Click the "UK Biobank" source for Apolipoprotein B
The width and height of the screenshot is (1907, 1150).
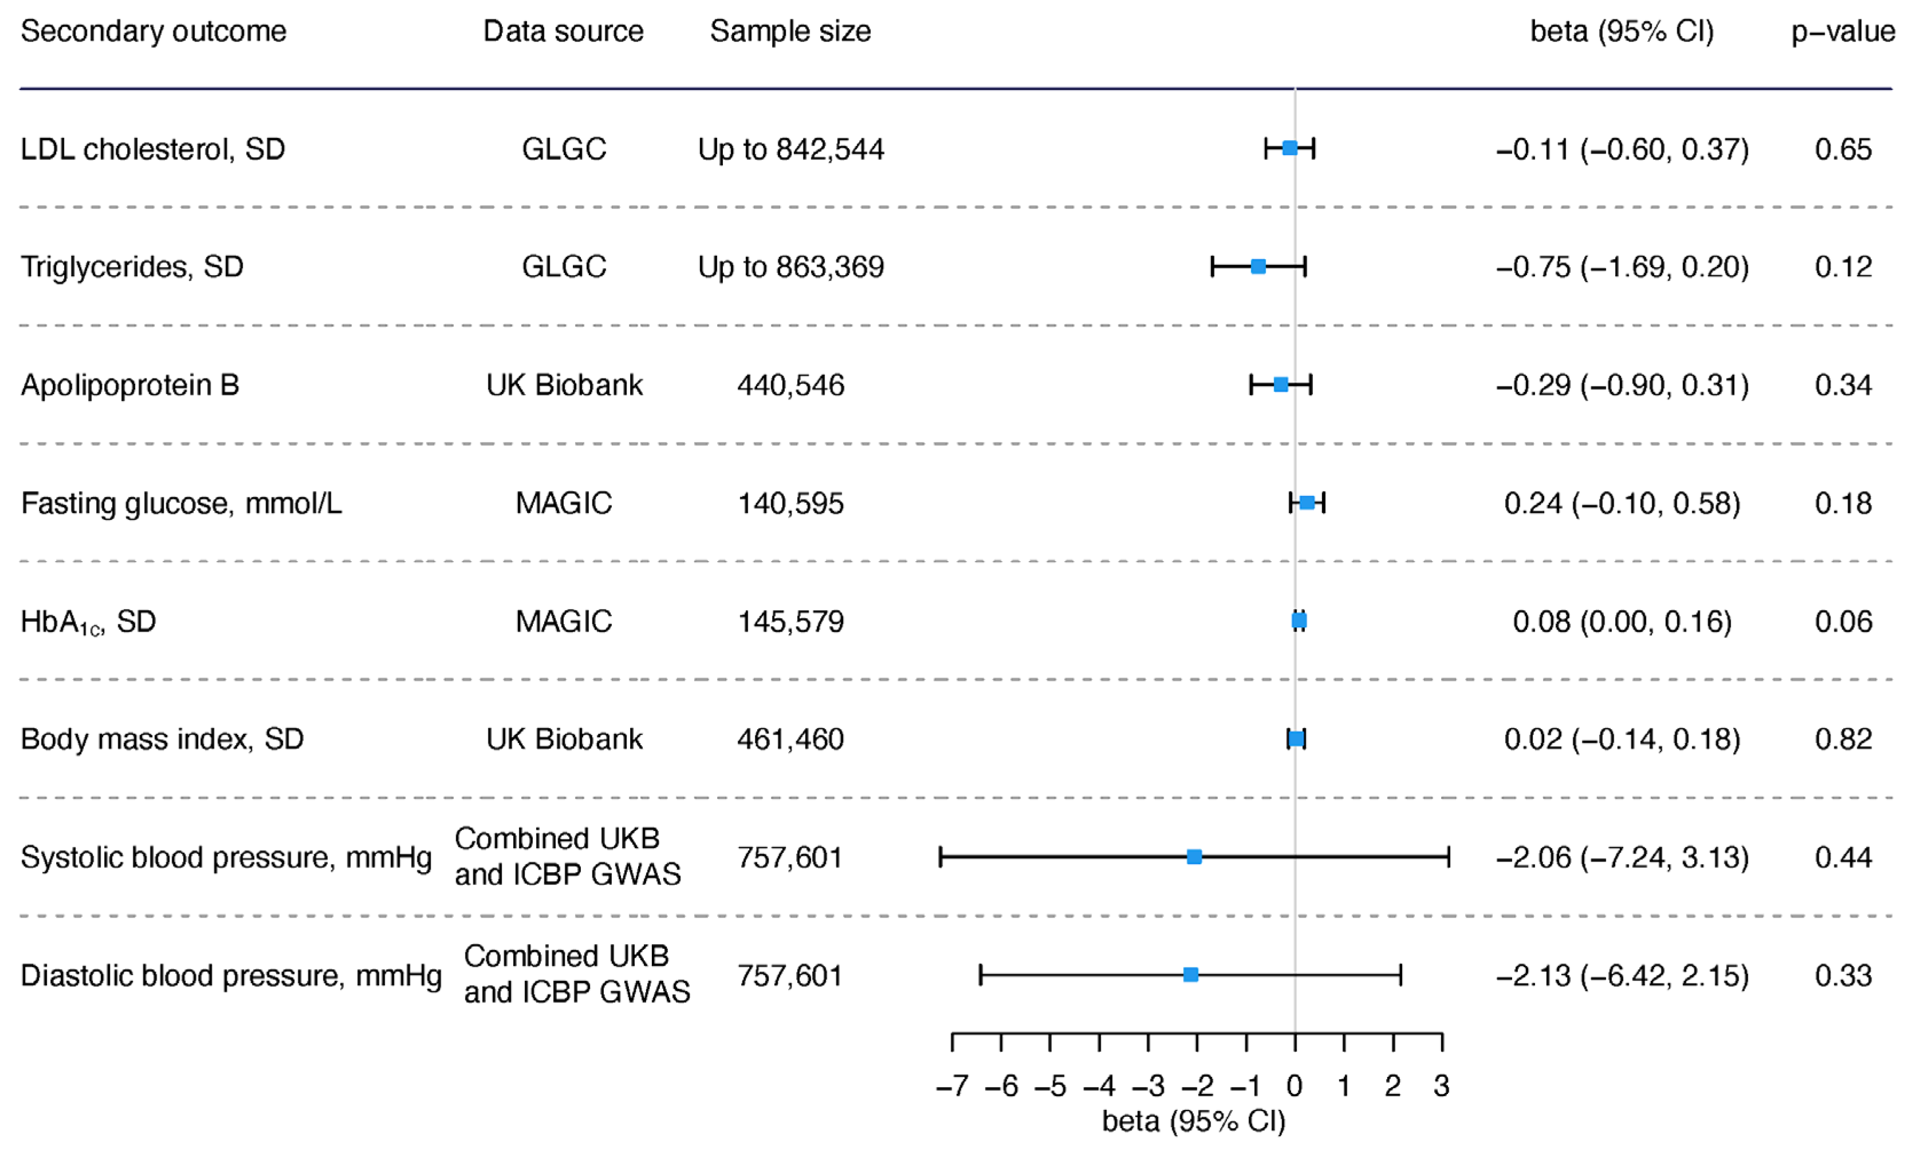[564, 385]
